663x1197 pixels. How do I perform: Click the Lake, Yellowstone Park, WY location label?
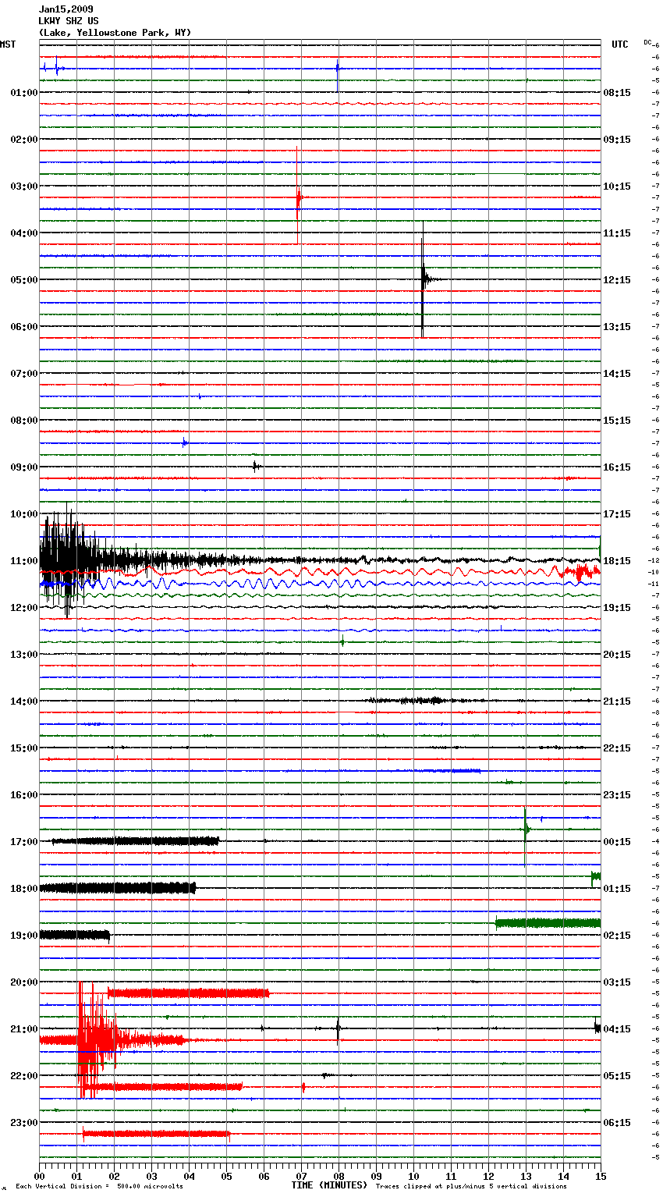[115, 33]
